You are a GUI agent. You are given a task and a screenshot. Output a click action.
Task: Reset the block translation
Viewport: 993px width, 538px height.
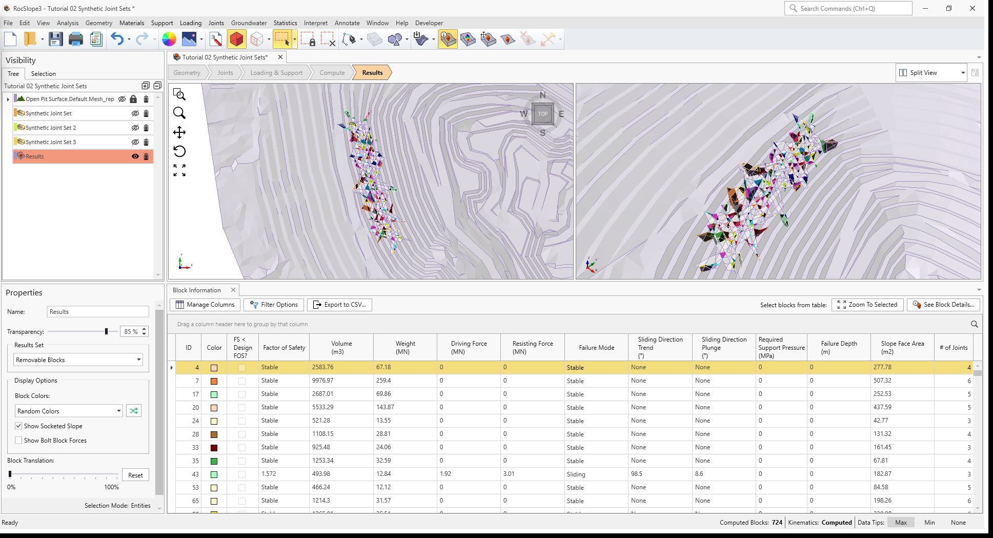pos(135,475)
